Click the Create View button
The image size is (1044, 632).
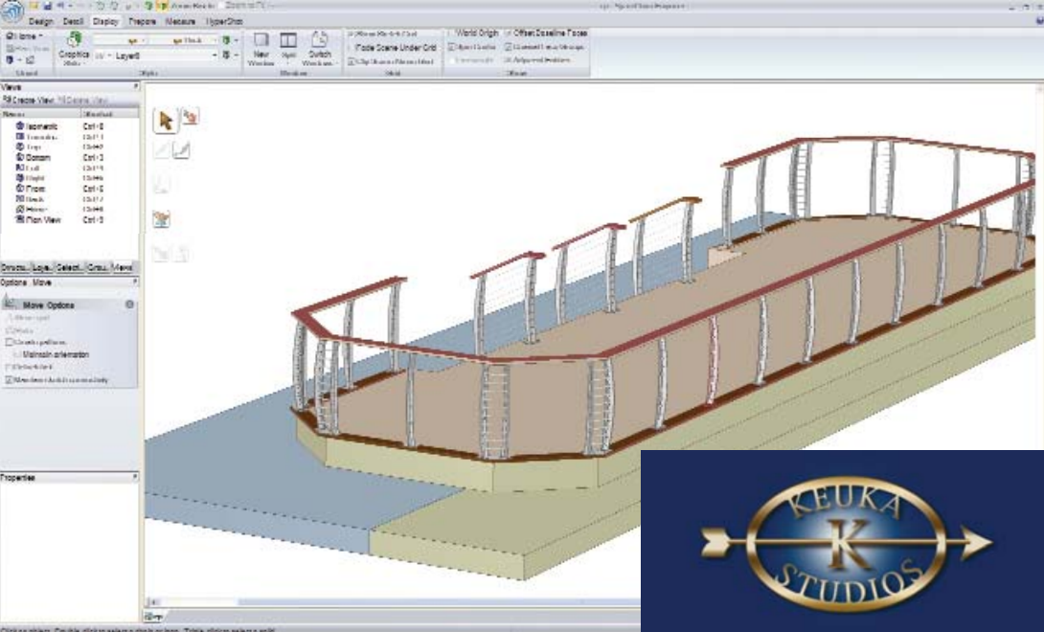pos(29,100)
